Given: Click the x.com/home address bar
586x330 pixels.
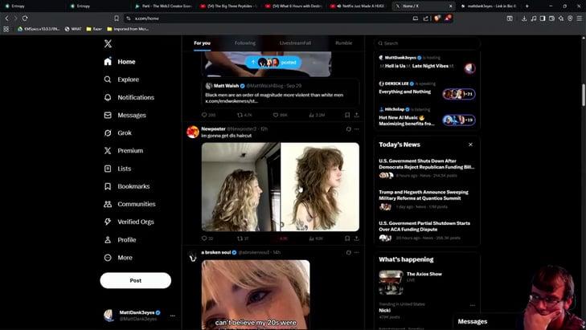Looking at the screenshot, I should click(x=269, y=18).
